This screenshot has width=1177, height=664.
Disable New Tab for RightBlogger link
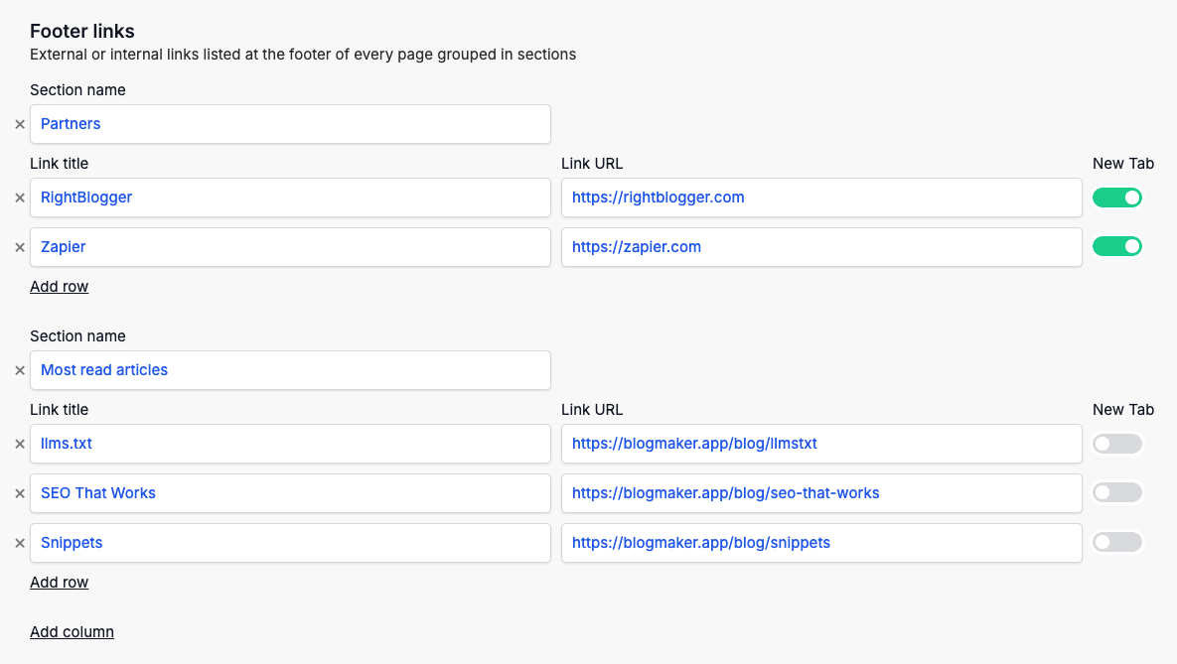click(1117, 198)
